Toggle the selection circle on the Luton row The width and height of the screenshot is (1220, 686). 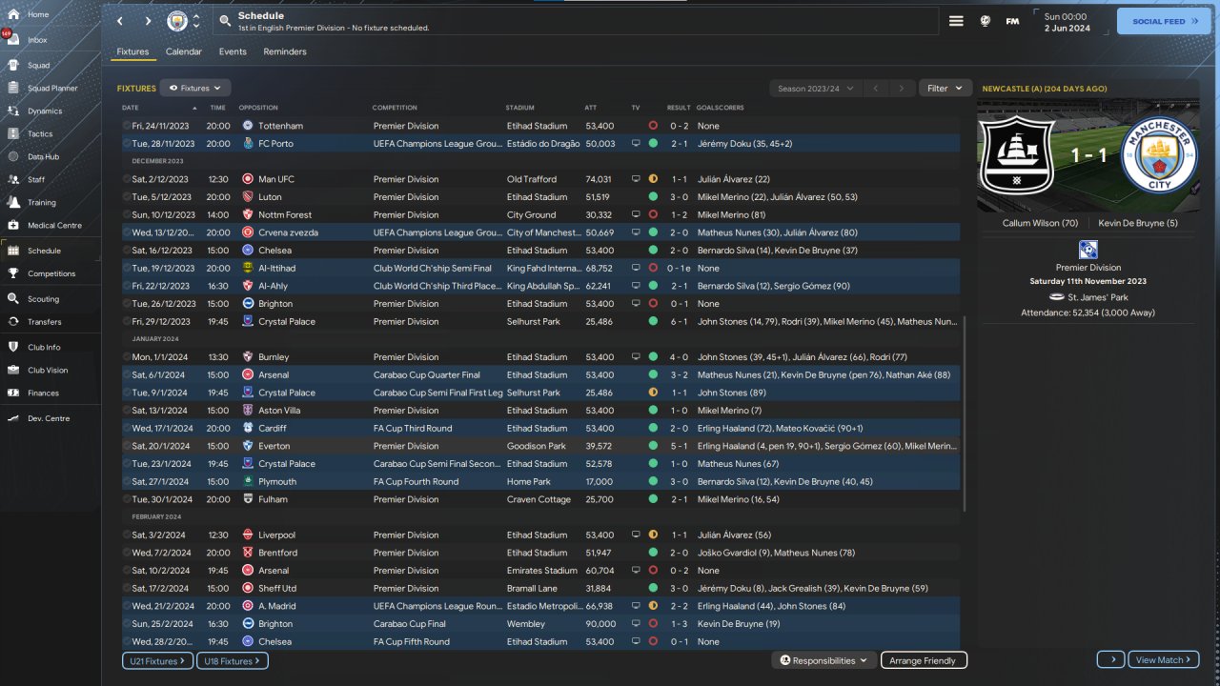(x=127, y=197)
